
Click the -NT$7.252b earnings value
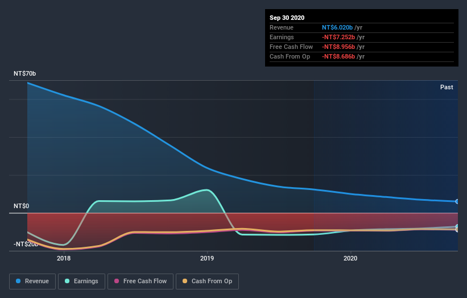tap(338, 37)
